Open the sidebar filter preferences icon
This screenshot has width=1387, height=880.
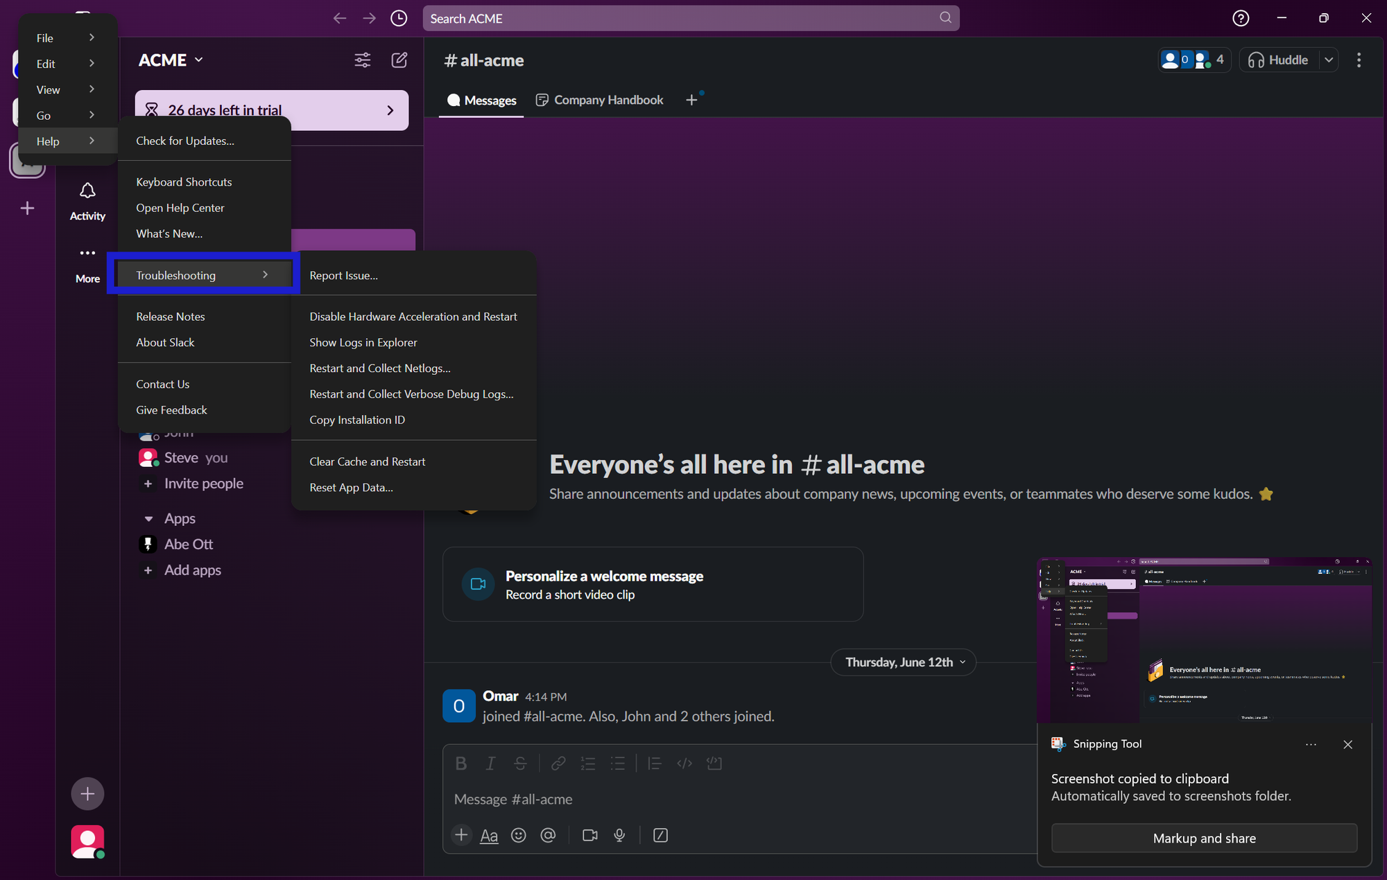point(362,60)
